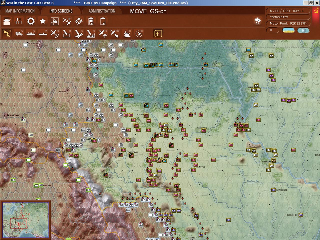The height and width of the screenshot is (240, 320).
Task: Open the losses screen with crosses icon
Action: 19,21
